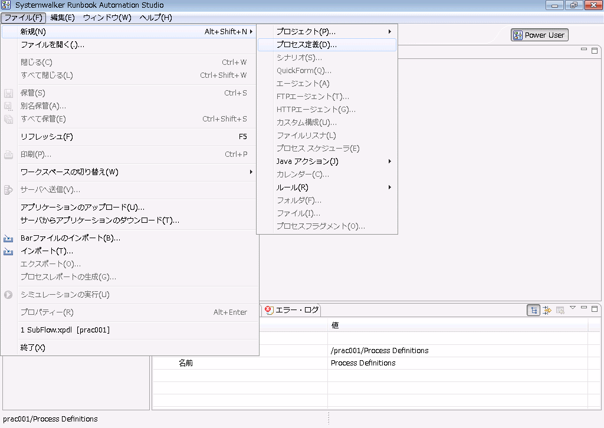This screenshot has height=428, width=604.
Task: Minimize the editor area panel
Action: tap(584, 50)
